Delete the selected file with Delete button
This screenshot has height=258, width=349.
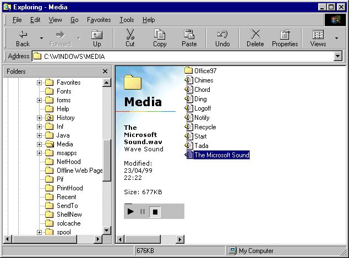255,39
